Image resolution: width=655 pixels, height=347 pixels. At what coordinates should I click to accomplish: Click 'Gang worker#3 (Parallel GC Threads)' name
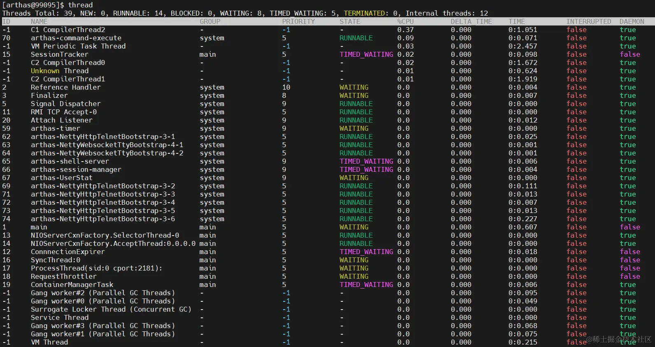pos(103,326)
